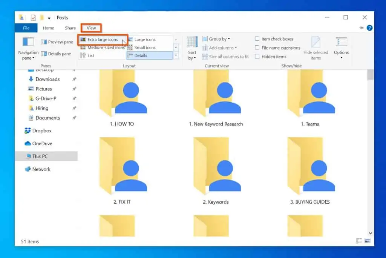
Task: Click the Sort by columns icon
Action: tap(192, 42)
